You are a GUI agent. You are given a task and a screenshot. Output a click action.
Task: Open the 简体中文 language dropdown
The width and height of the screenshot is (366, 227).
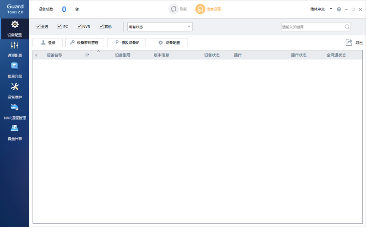tap(321, 9)
